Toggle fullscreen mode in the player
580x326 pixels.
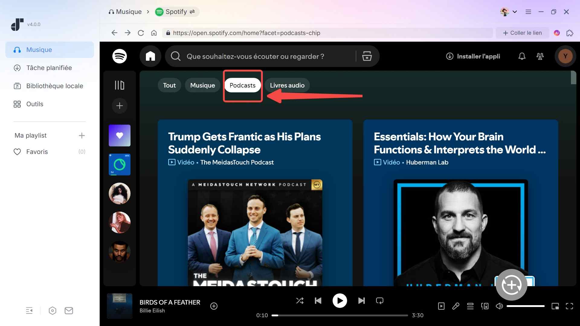pyautogui.click(x=569, y=306)
